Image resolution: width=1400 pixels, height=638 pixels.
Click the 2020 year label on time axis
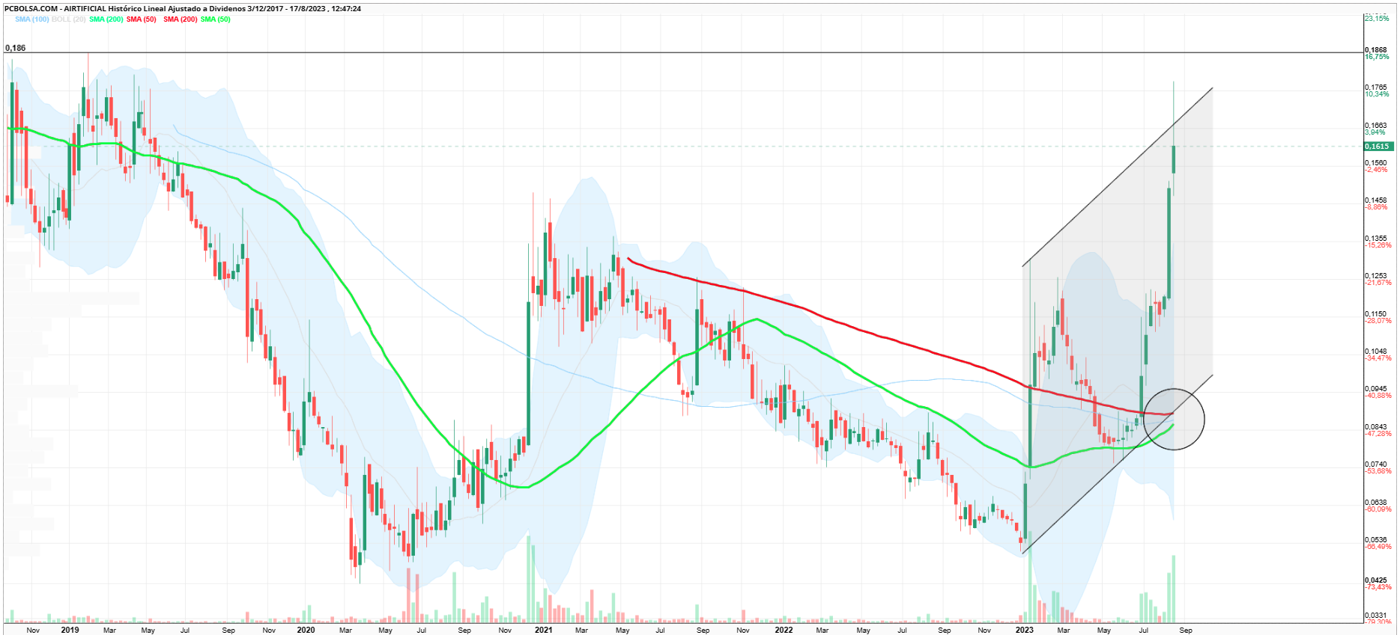pos(306,631)
